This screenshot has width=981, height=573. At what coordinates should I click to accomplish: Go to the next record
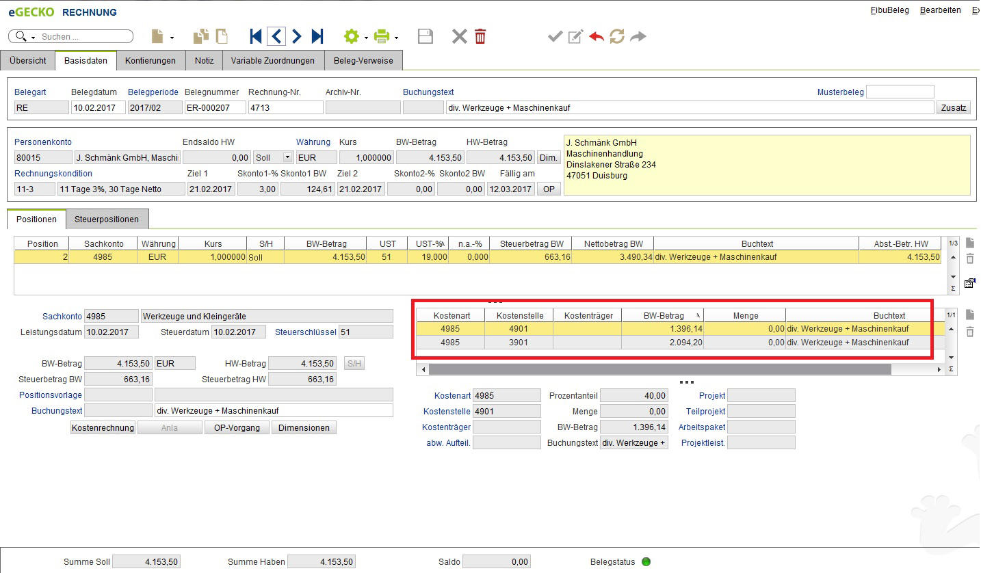coord(297,36)
